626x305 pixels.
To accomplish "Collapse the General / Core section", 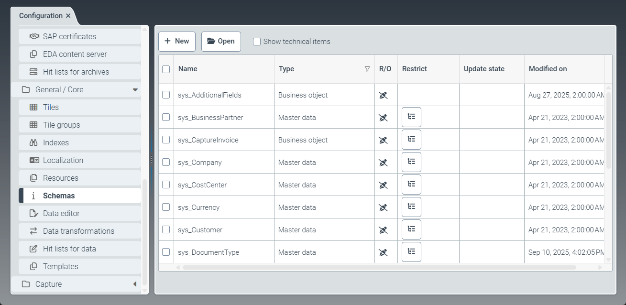I will point(135,89).
